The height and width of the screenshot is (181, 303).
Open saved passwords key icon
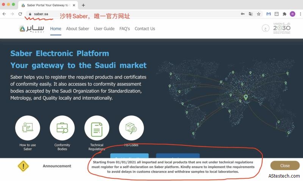[243, 14]
